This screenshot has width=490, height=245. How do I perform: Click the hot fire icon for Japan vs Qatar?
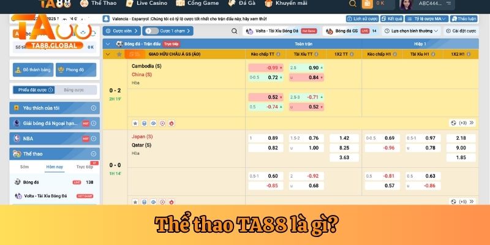(171, 202)
